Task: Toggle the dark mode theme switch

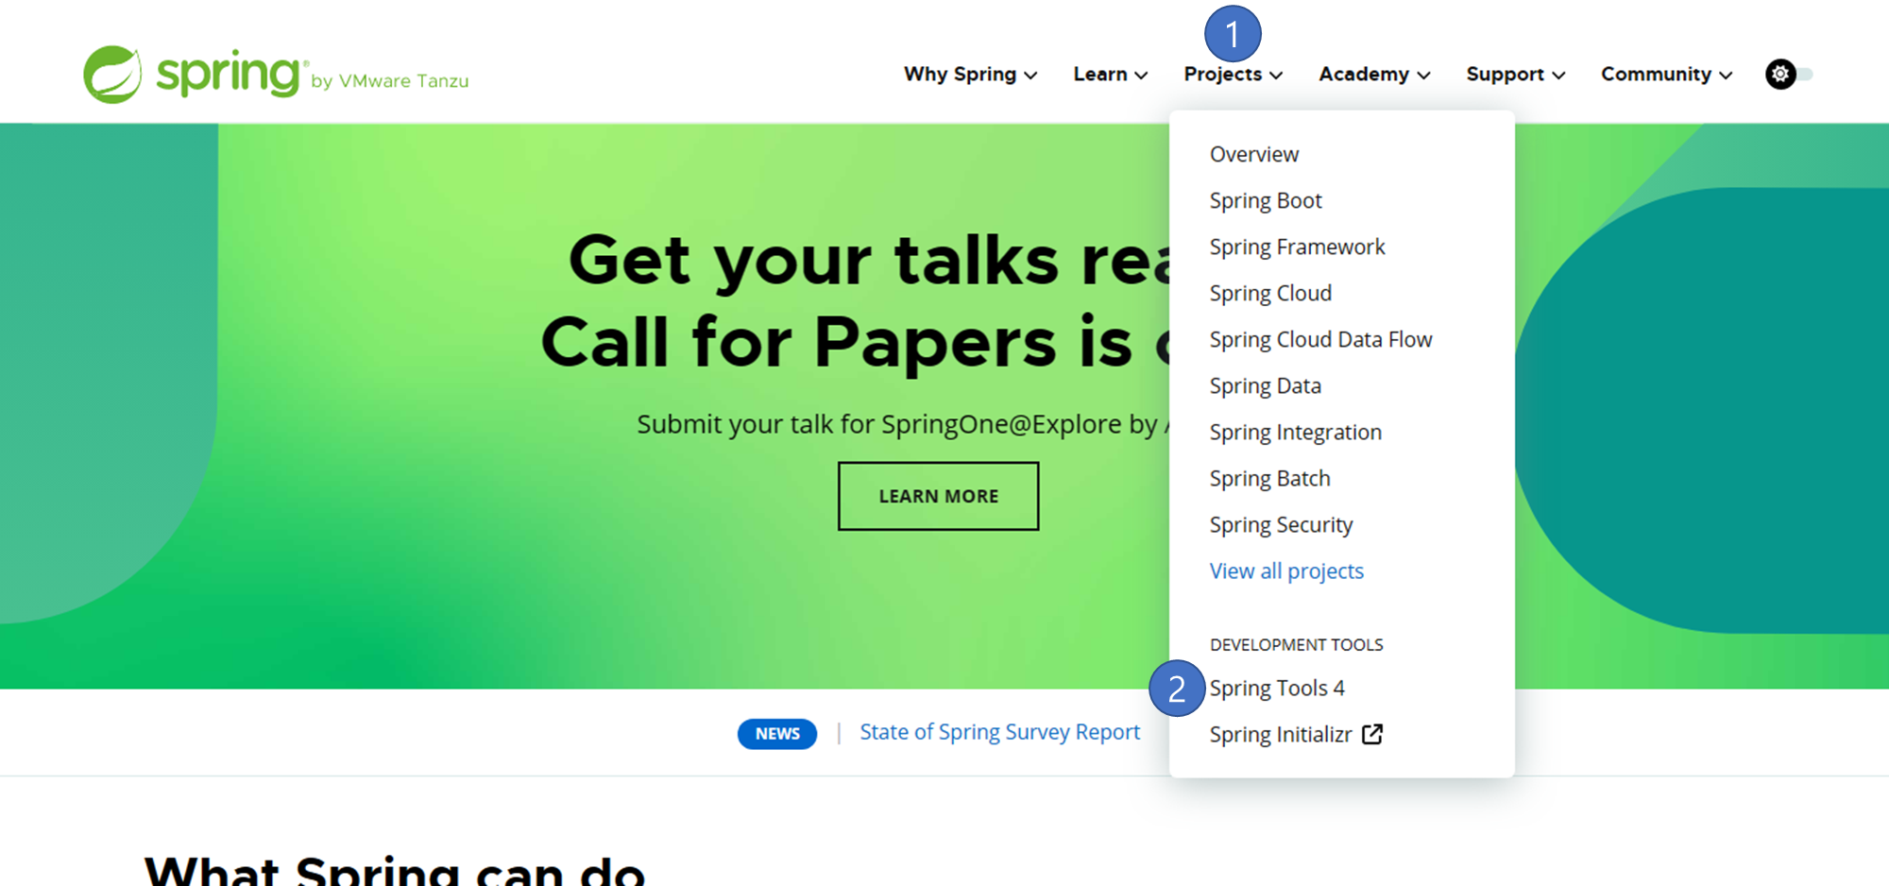Action: (1789, 74)
